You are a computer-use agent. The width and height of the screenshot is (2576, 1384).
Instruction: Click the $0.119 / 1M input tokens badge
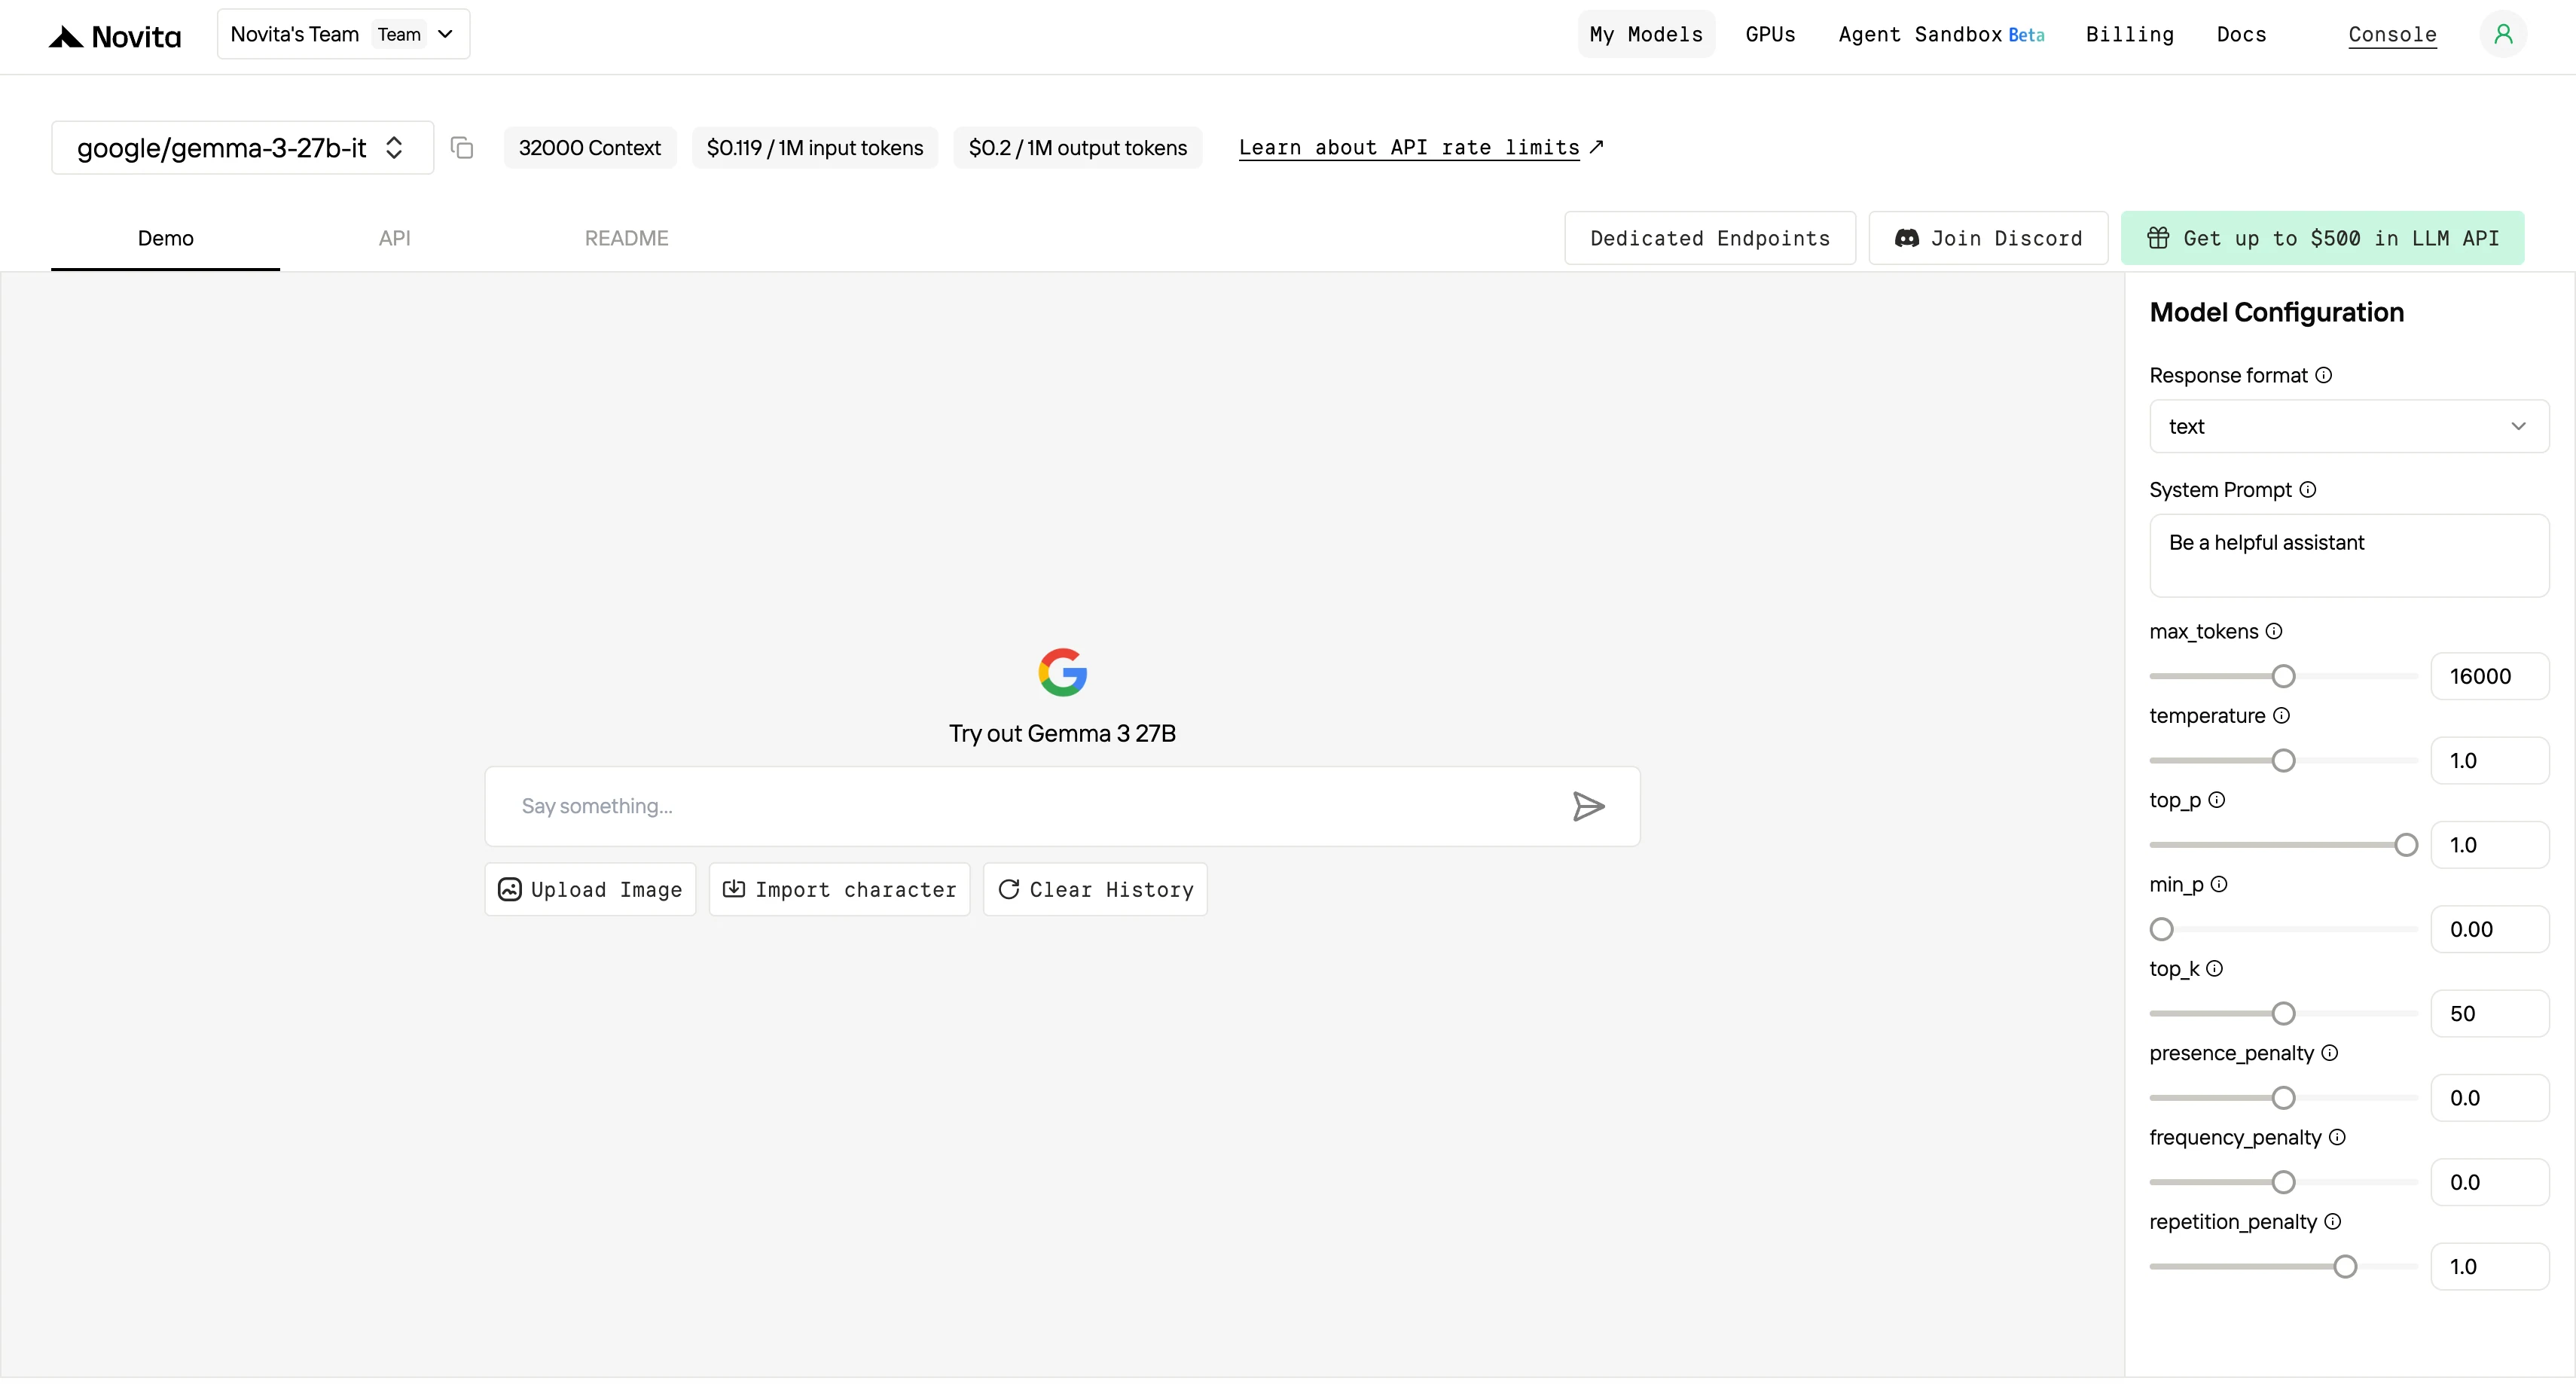pyautogui.click(x=815, y=148)
